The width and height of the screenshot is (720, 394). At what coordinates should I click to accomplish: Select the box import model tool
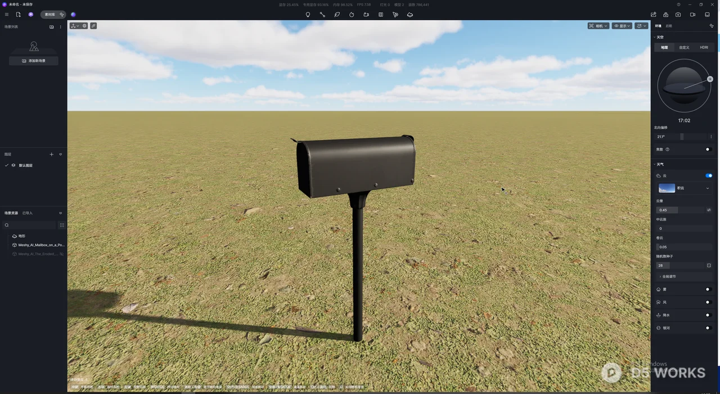(x=366, y=15)
